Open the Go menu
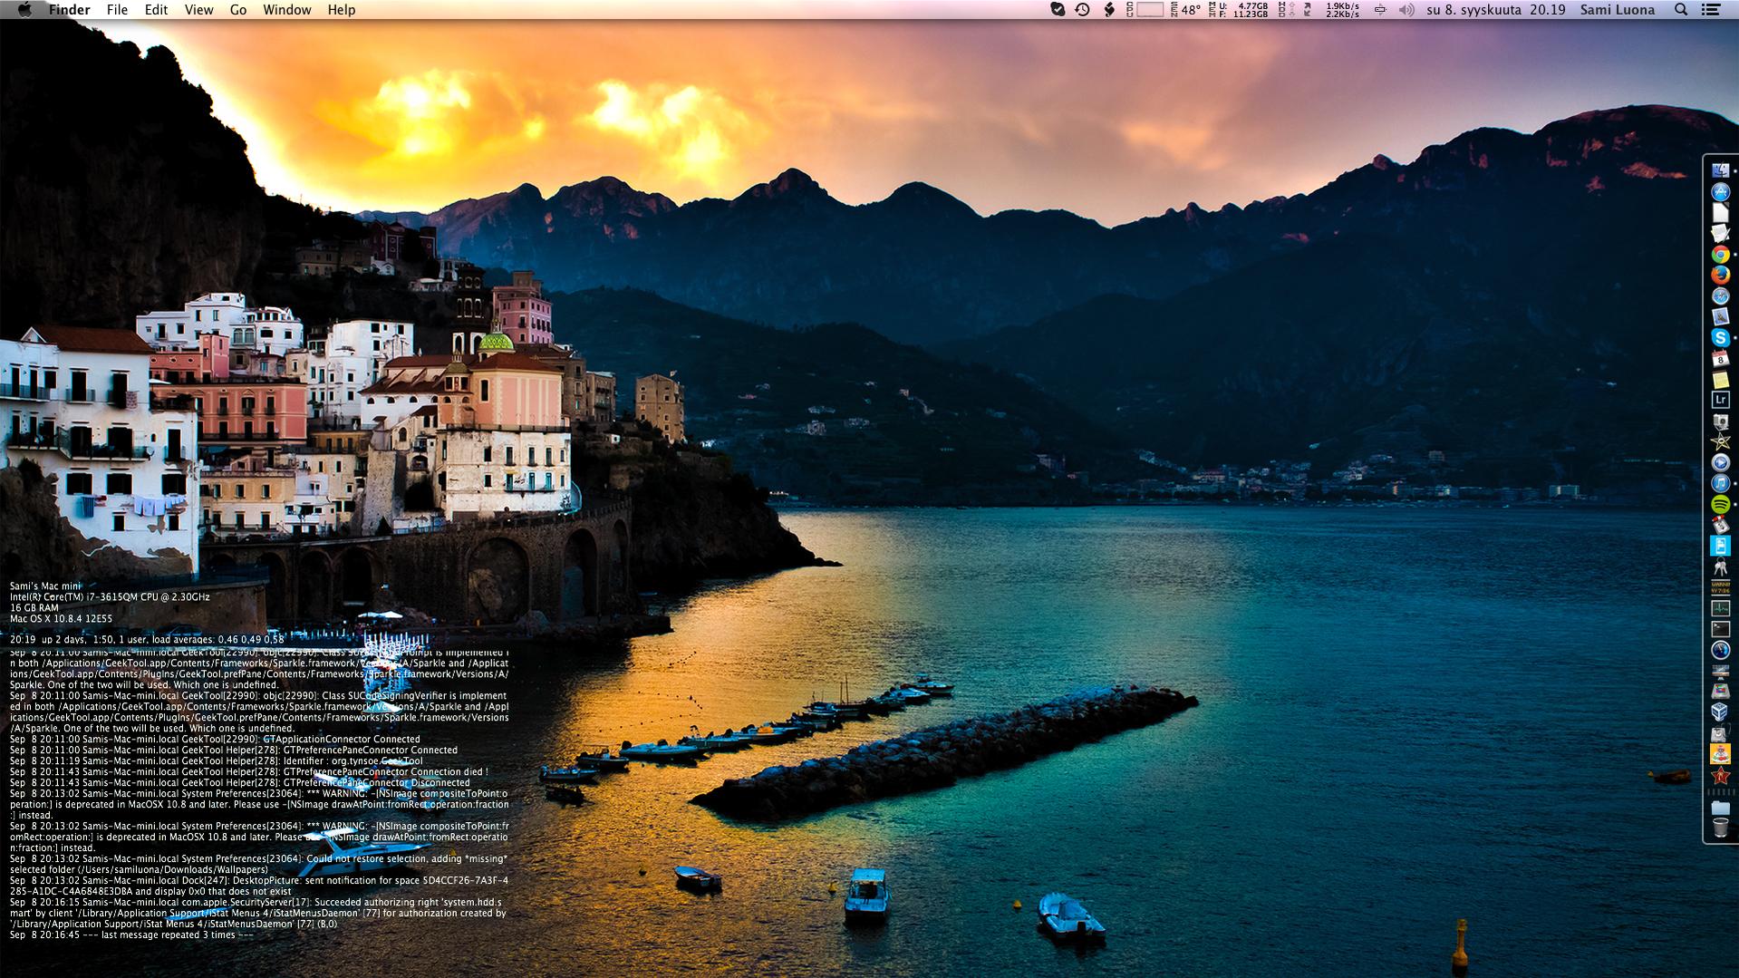1739x978 pixels. pos(238,10)
